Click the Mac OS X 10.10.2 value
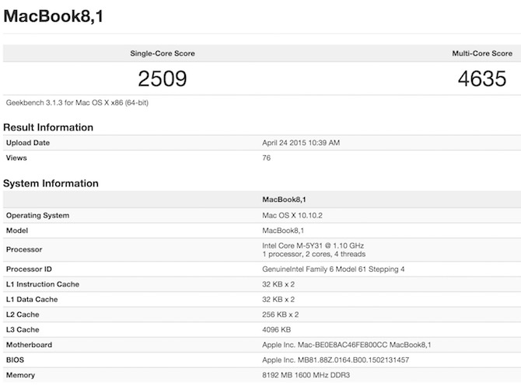 293,215
